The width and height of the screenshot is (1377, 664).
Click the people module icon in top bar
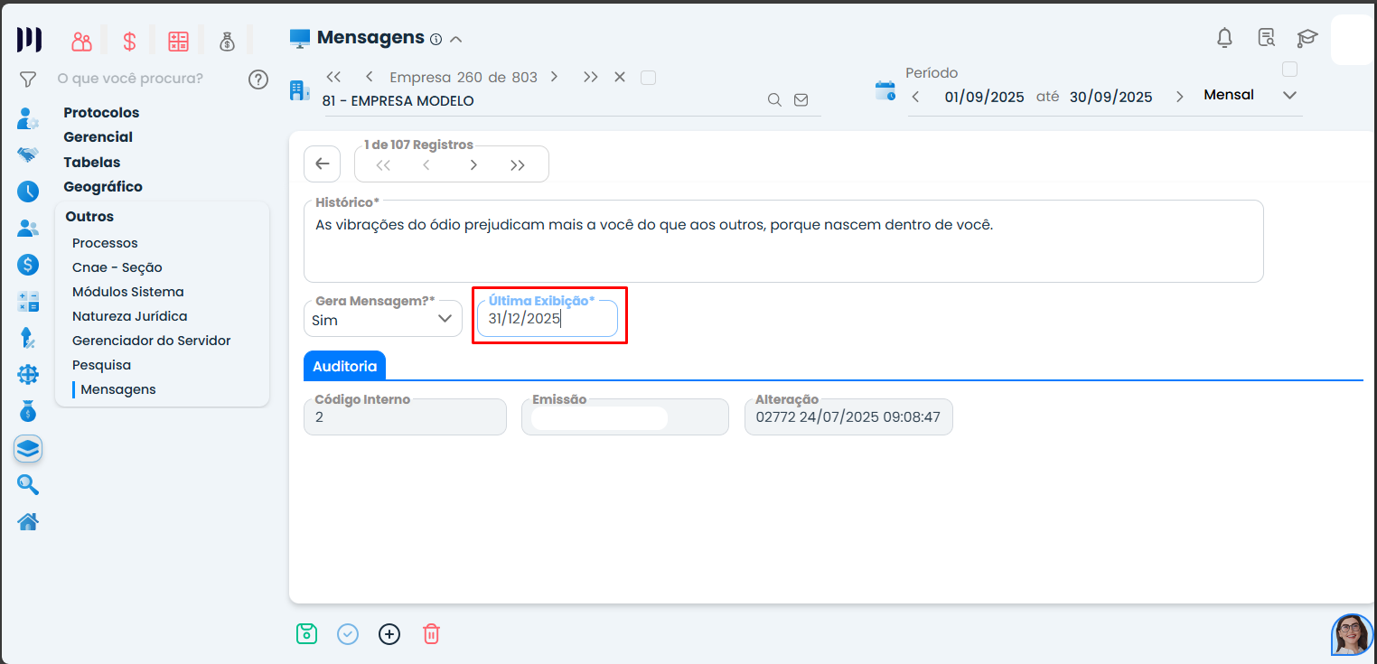tap(82, 41)
